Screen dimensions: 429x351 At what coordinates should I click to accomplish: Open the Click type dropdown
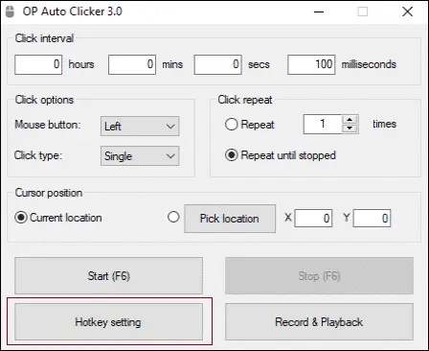[x=140, y=156]
